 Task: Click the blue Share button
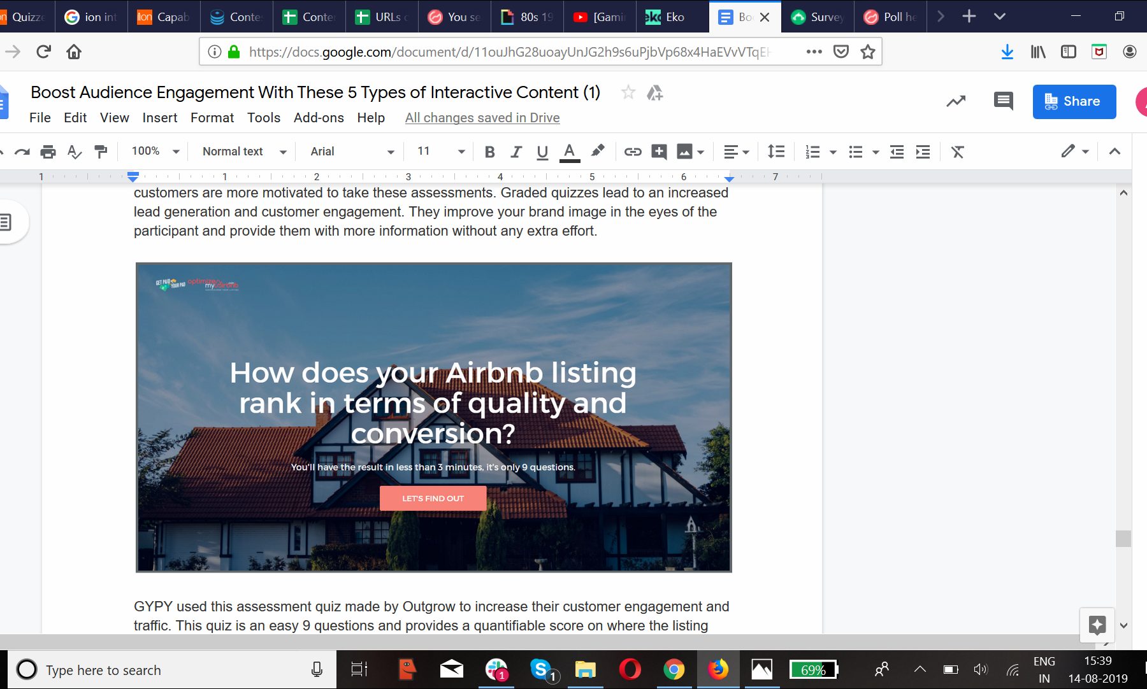(1074, 101)
